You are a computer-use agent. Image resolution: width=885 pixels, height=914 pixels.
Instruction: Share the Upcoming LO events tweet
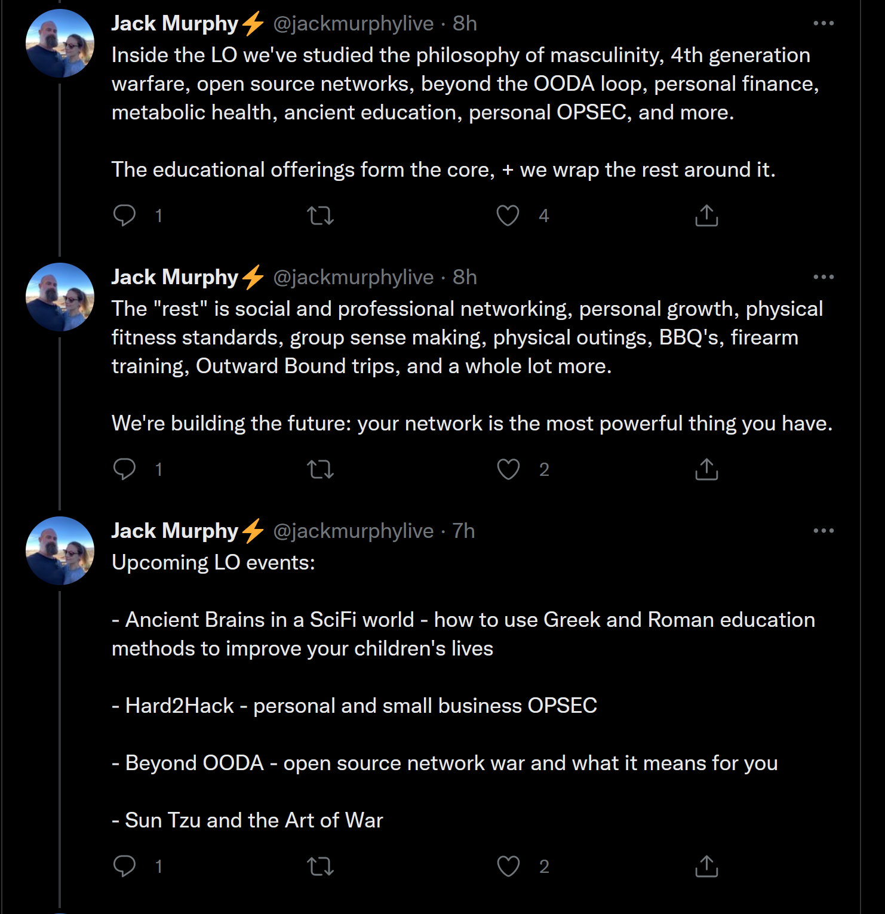click(706, 866)
